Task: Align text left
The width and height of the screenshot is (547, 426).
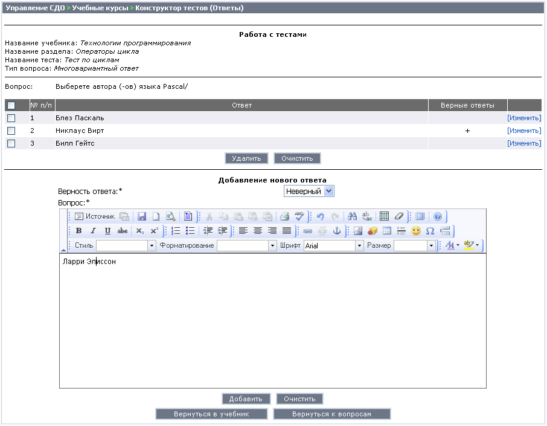Action: (243, 231)
